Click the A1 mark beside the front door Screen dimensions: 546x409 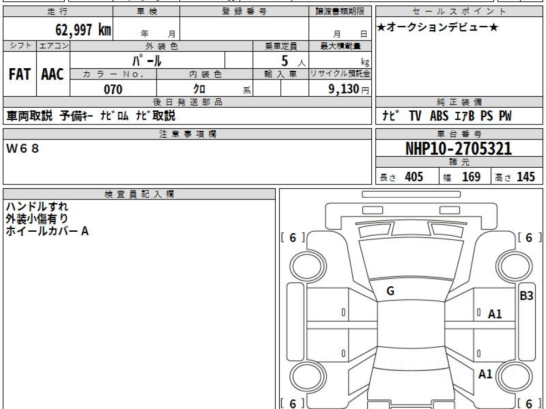coord(495,314)
